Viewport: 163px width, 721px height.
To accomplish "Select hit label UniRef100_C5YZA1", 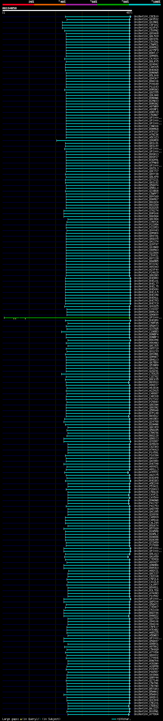I will (146, 42).
